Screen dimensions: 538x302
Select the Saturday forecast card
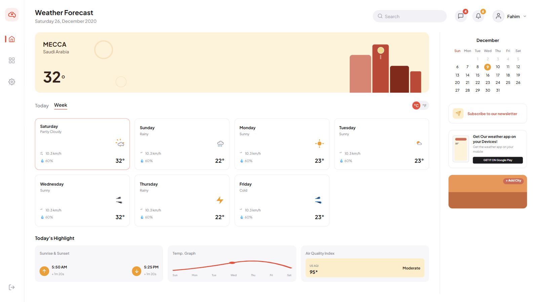pyautogui.click(x=82, y=144)
